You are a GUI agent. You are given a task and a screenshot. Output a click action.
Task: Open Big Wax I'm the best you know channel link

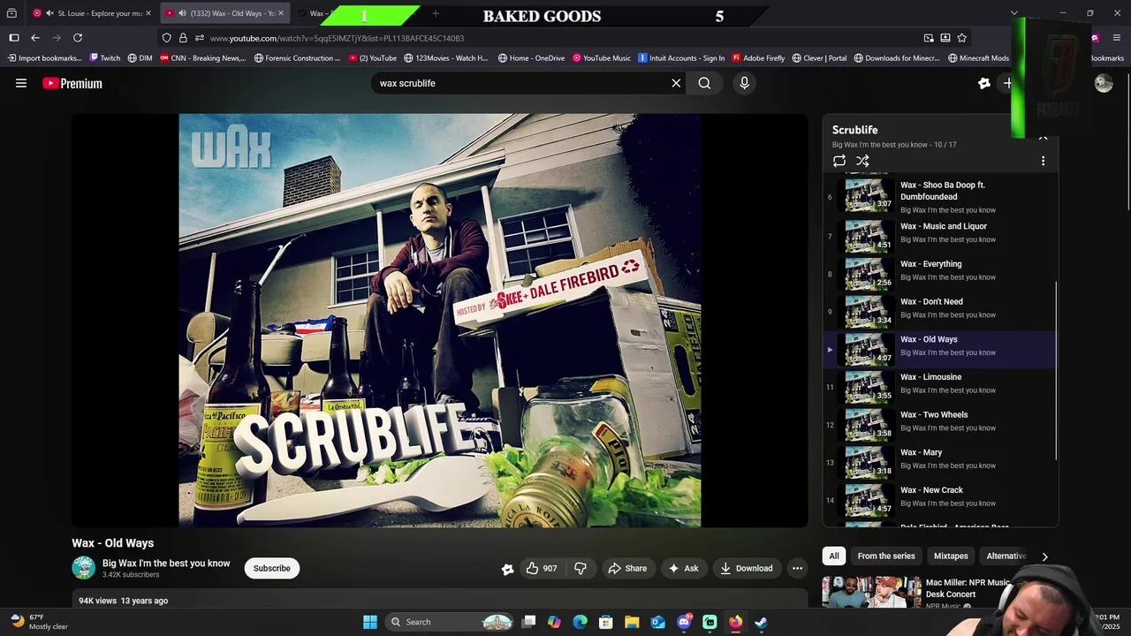point(166,563)
